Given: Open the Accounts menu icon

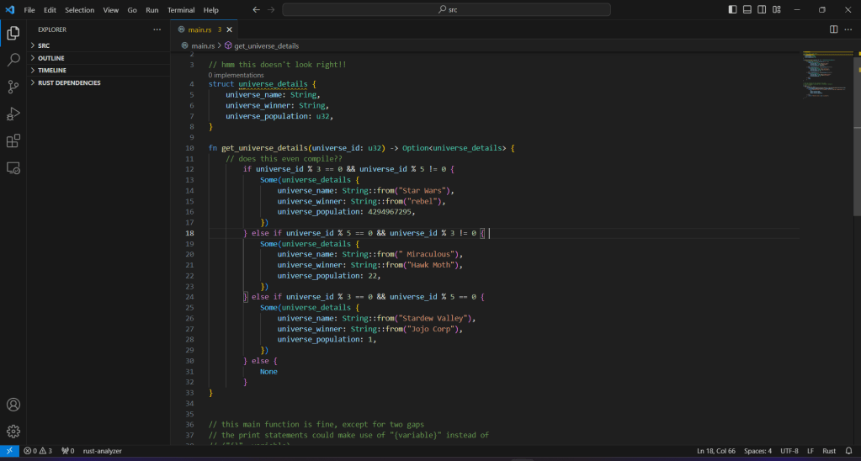Looking at the screenshot, I should pos(13,405).
